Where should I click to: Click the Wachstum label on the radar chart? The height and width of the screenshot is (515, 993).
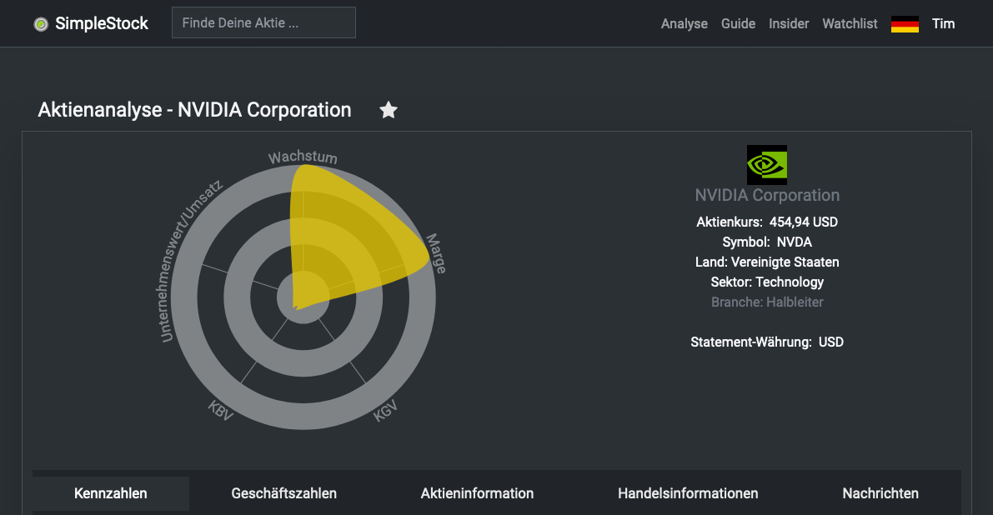point(303,157)
